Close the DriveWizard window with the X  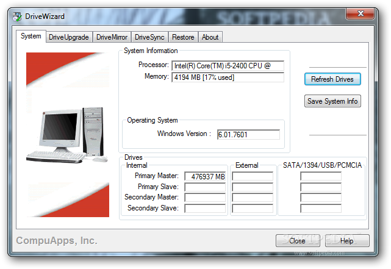[360, 13]
